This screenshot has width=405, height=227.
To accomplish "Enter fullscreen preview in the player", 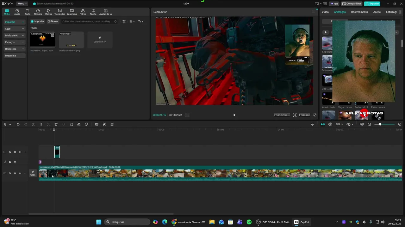I will (315, 115).
